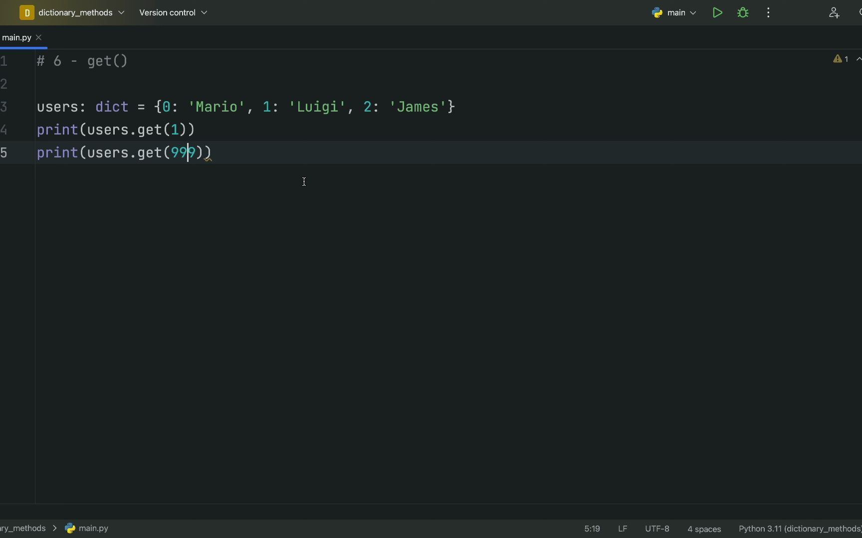The height and width of the screenshot is (538, 862).
Task: Run the main configuration with play button
Action: tap(717, 13)
